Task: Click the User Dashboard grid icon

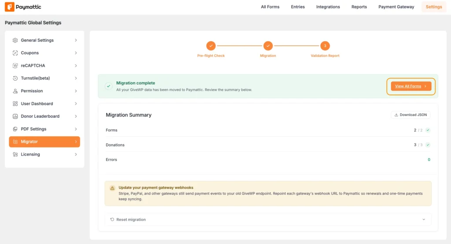Action: tap(15, 104)
